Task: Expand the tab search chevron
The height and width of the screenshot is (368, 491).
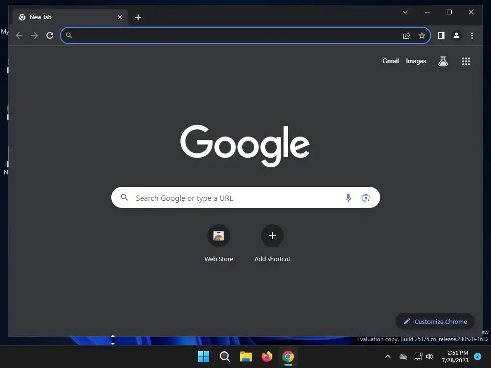Action: [x=405, y=12]
